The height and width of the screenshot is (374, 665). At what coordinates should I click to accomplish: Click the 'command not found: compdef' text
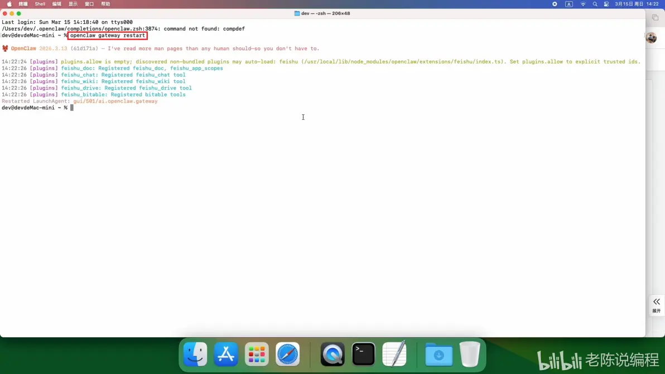[x=204, y=29]
